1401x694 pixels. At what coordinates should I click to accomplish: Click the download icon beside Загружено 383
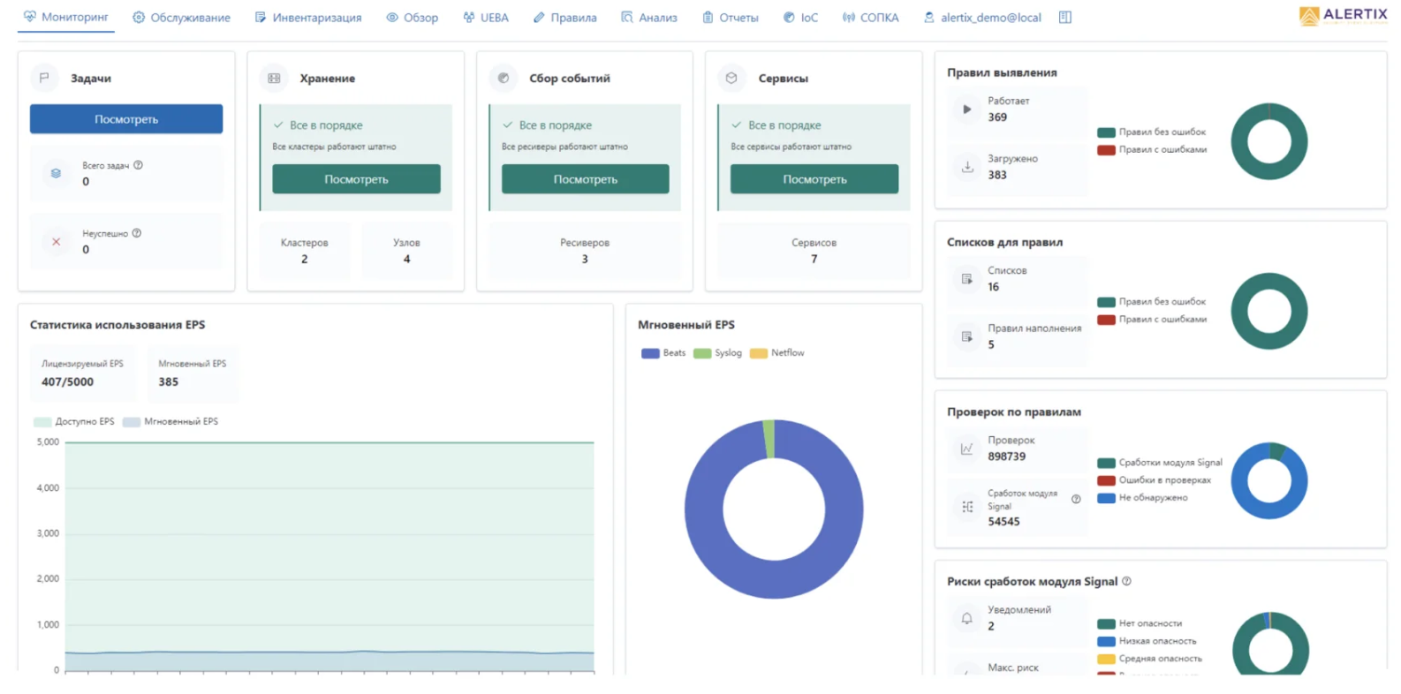tap(967, 167)
